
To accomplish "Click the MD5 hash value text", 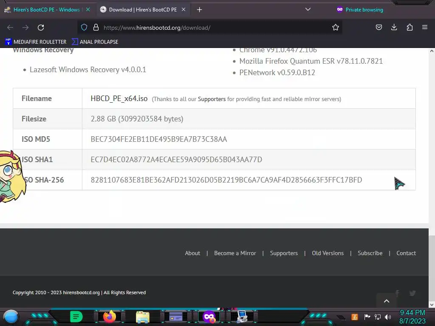I will pos(159,139).
